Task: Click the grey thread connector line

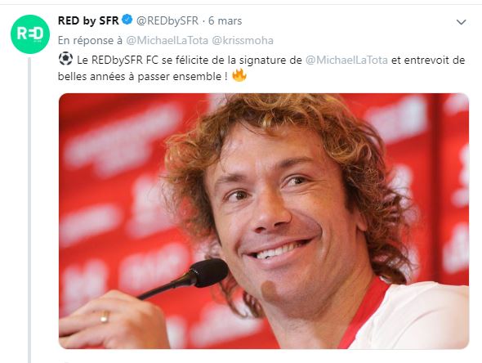Action: [x=29, y=209]
